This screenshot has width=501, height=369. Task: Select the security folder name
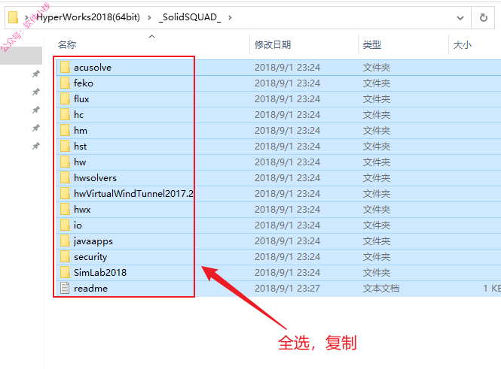90,257
